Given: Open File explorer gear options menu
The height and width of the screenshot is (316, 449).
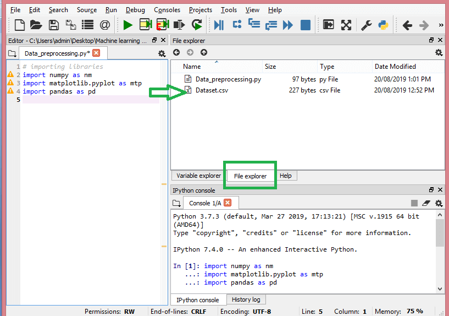Looking at the screenshot, I should pos(439,53).
